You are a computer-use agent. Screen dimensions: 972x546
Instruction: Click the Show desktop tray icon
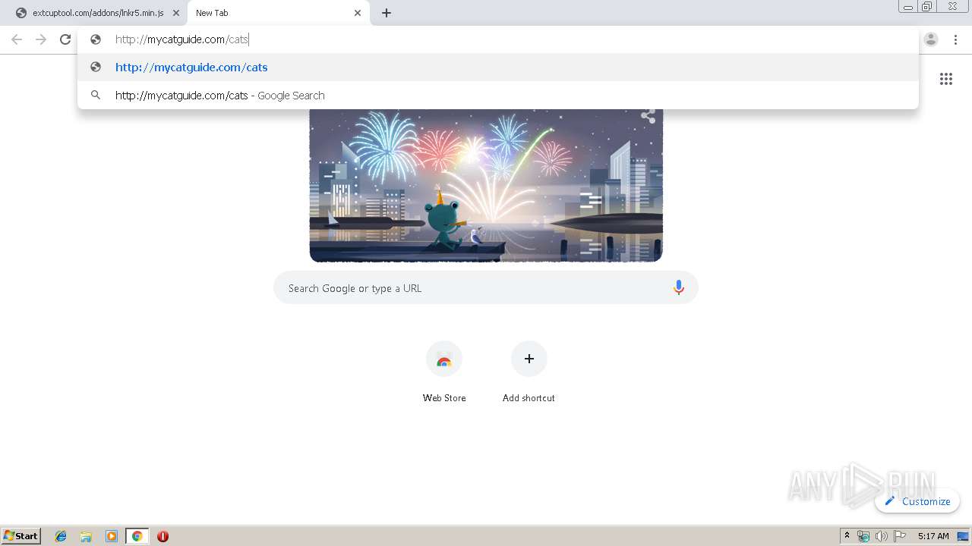click(964, 536)
